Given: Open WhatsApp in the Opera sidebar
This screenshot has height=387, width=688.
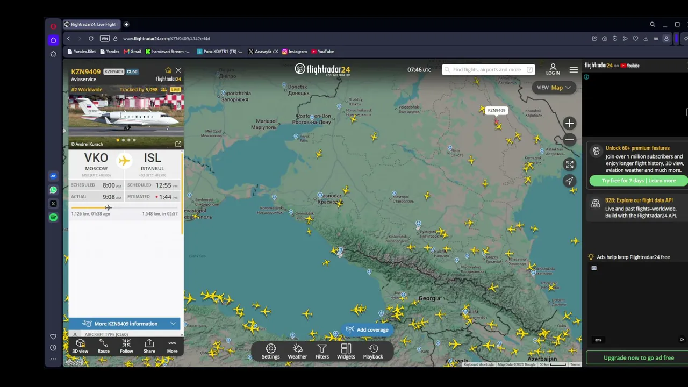Looking at the screenshot, I should point(53,190).
